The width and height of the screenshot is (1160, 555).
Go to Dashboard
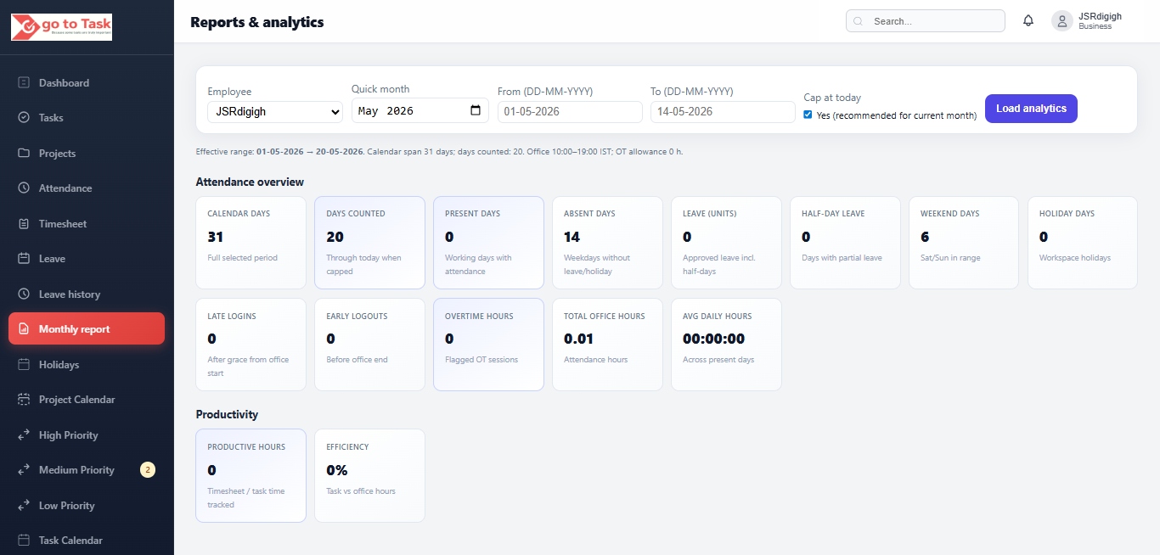point(87,82)
